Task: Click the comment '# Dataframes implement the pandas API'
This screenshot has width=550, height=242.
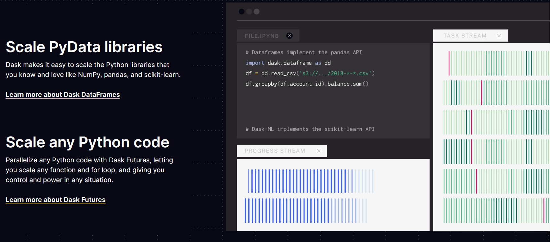Action: [304, 52]
